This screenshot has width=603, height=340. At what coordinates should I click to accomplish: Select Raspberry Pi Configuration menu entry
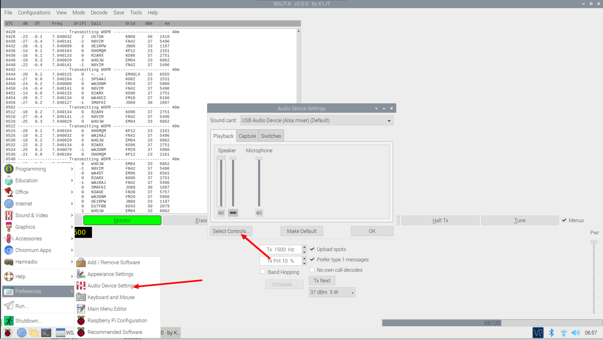(x=117, y=320)
